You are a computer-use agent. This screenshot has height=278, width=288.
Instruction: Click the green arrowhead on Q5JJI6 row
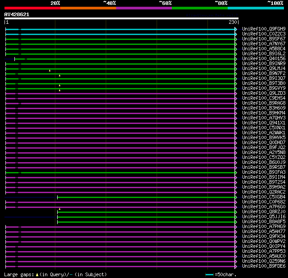(236, 217)
